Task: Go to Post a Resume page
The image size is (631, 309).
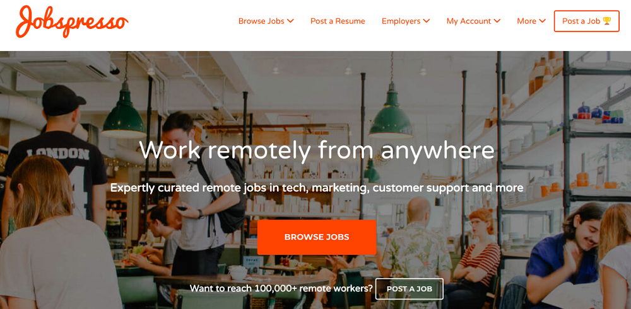Action: (338, 21)
